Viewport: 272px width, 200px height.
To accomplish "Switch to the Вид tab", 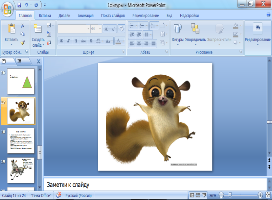I will click(x=169, y=16).
